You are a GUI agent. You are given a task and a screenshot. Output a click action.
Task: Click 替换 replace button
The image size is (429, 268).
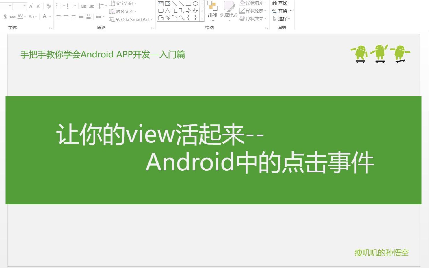click(x=282, y=11)
